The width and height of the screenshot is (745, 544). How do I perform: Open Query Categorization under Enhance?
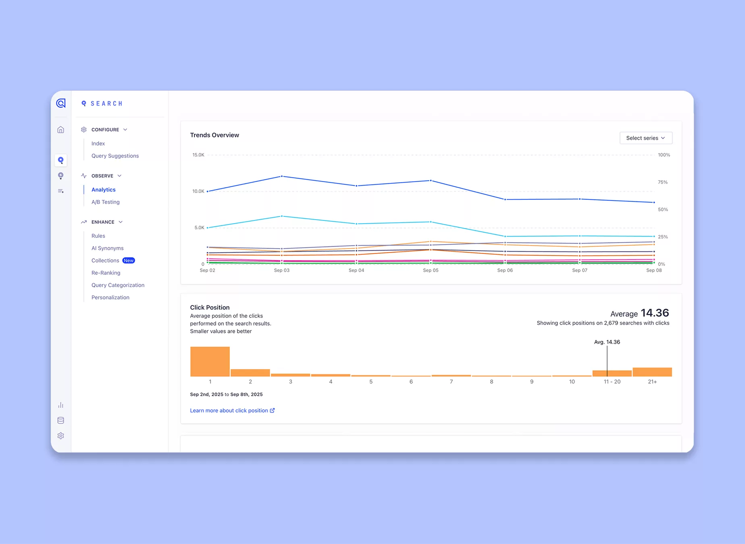coord(118,285)
